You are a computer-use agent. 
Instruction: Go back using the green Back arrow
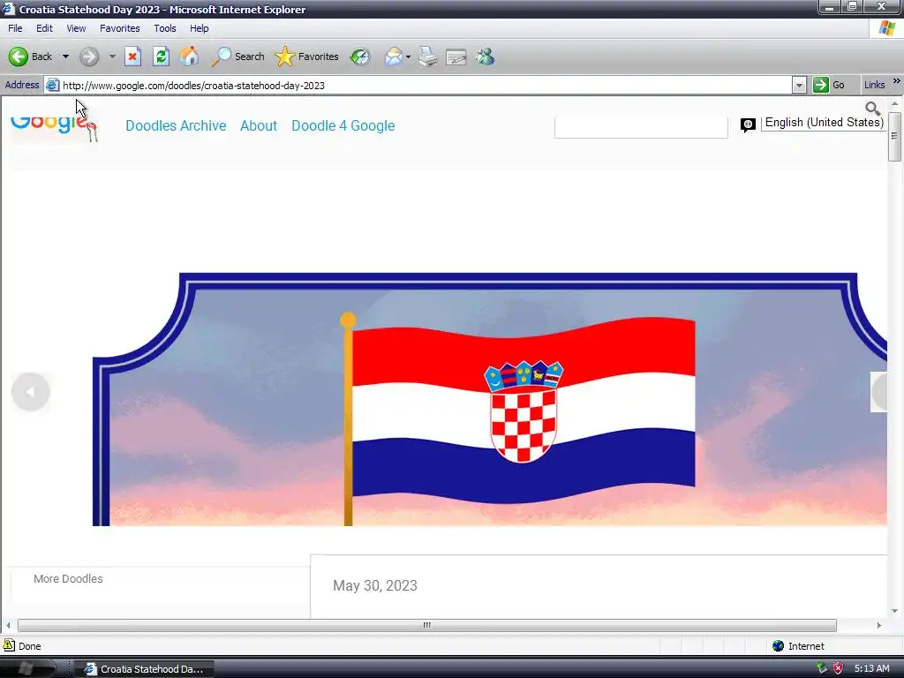pyautogui.click(x=30, y=56)
